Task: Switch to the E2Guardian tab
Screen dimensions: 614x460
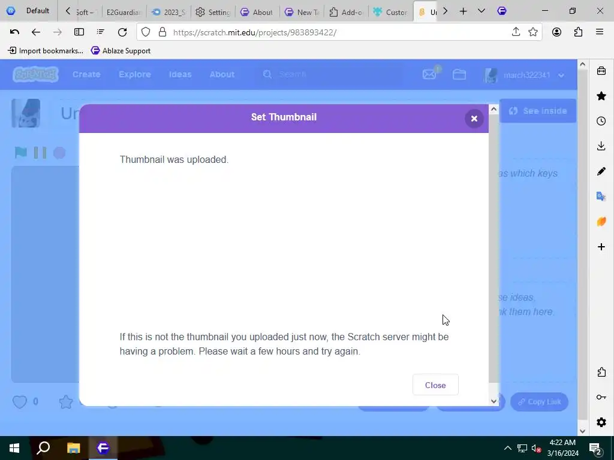Action: point(123,12)
